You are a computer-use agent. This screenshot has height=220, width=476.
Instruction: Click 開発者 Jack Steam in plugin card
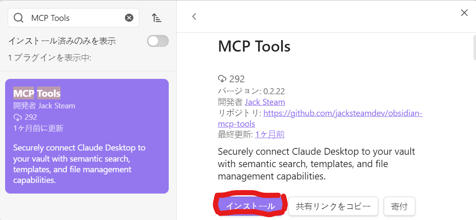[x=44, y=106]
